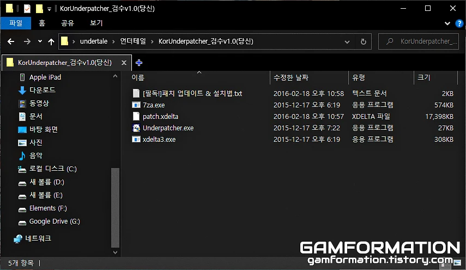Switch to the 보기 ribbon tab

96,23
